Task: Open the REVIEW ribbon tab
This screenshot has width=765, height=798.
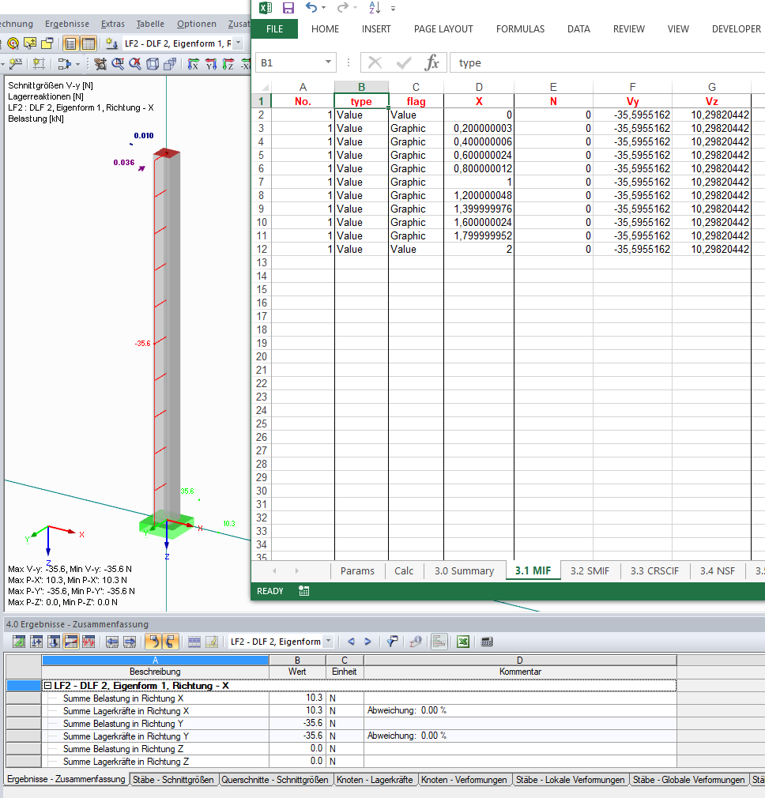Action: [628, 29]
